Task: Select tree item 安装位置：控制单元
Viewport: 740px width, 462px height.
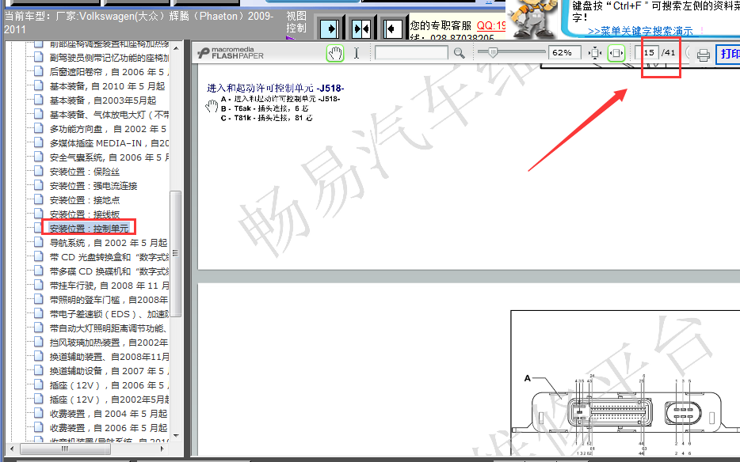Action: coord(89,228)
